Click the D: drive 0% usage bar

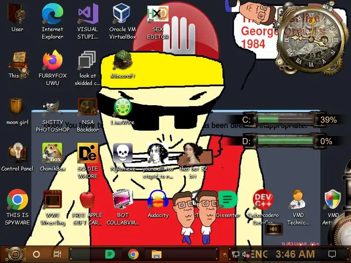[x=286, y=141]
